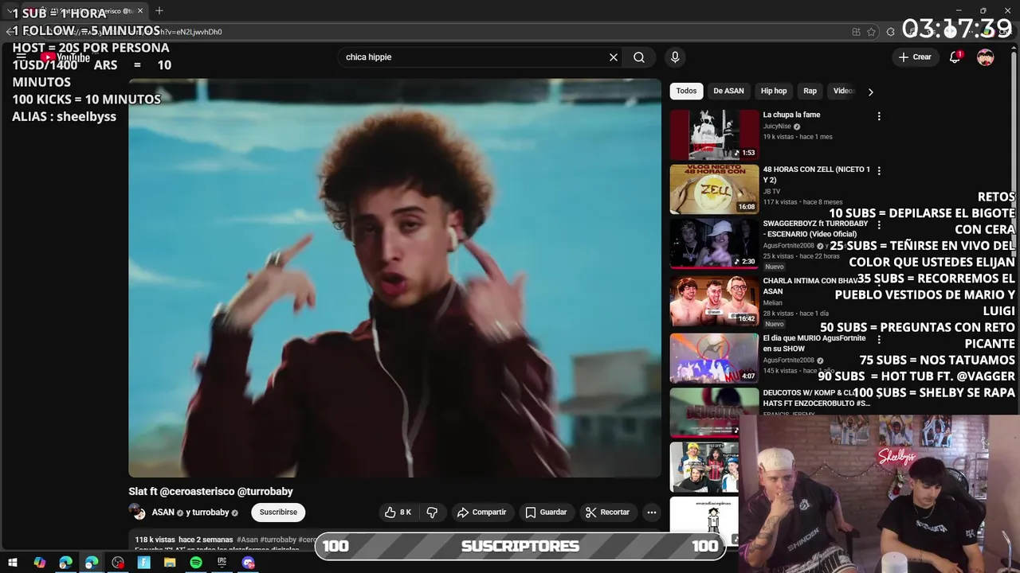Dislike the video with thumbs down
Viewport: 1020px width, 573px height.
click(433, 513)
